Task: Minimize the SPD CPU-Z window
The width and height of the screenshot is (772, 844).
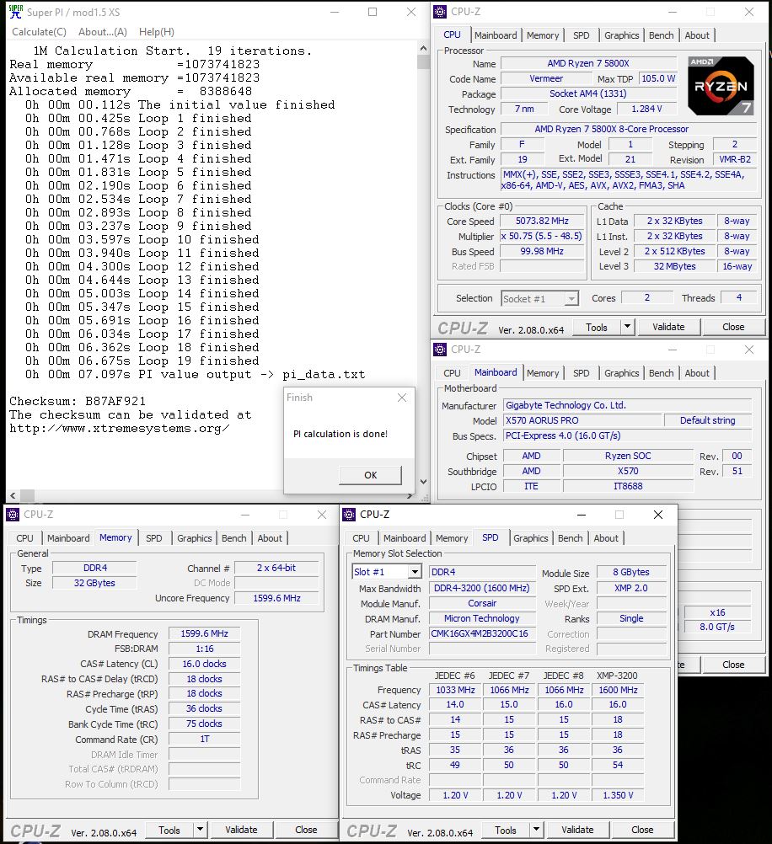Action: [x=582, y=515]
